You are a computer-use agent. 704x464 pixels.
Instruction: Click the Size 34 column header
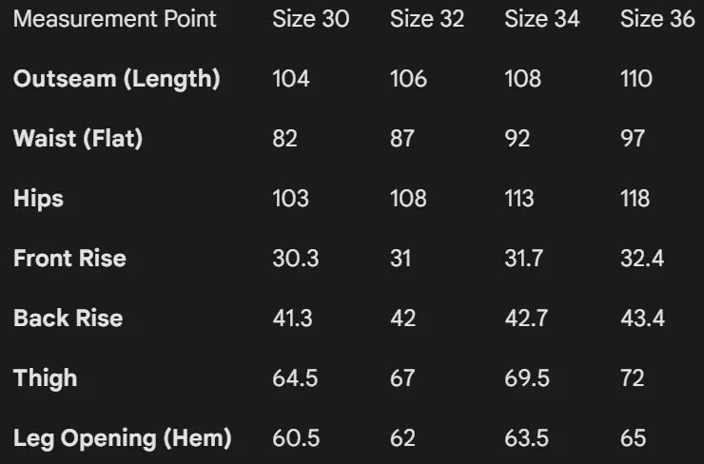coord(541,19)
